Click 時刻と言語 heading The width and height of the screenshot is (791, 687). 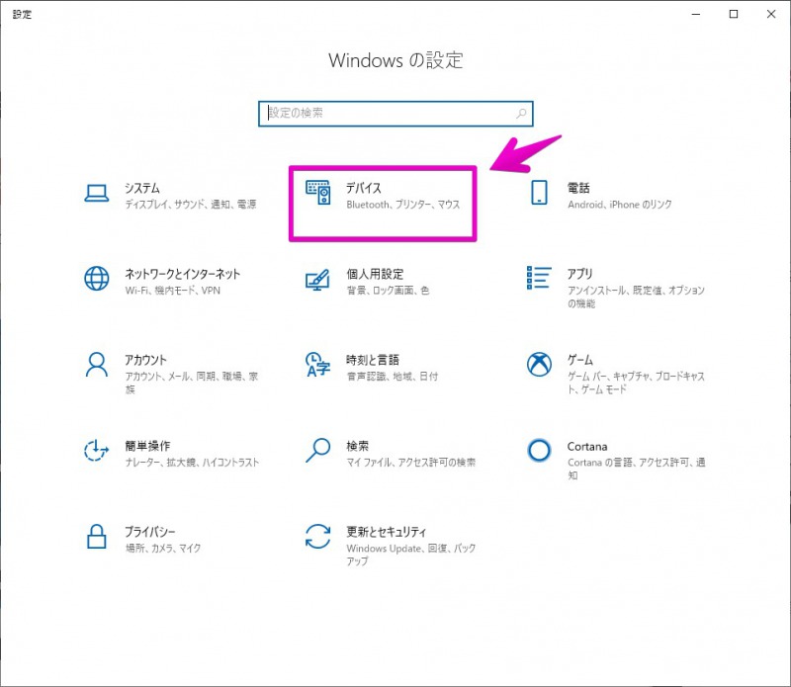point(373,360)
